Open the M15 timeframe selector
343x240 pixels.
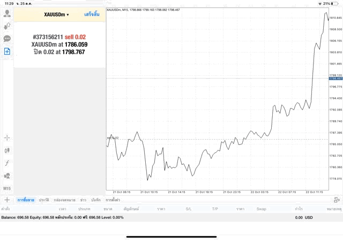[7, 188]
